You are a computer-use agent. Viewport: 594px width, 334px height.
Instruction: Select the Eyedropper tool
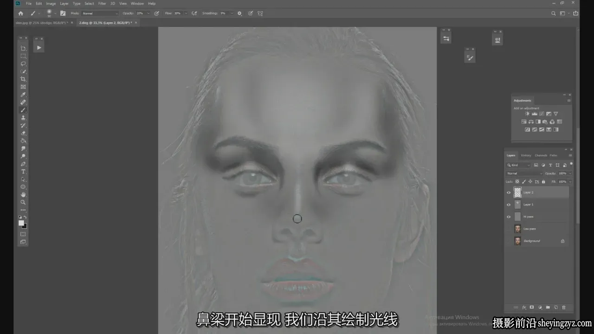pos(23,95)
